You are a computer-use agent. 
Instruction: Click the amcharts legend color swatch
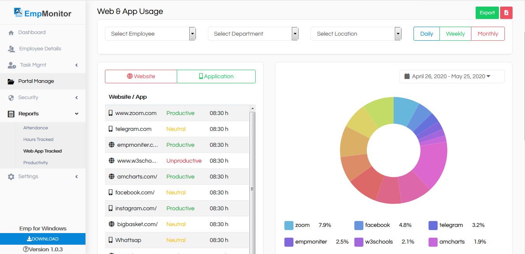tap(433, 242)
